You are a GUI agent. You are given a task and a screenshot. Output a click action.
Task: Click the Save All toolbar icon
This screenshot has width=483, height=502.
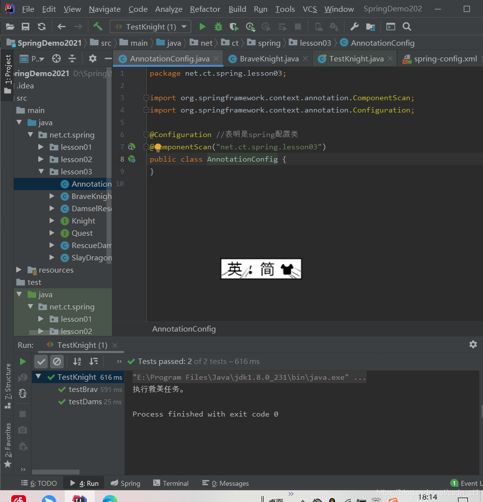(x=26, y=27)
